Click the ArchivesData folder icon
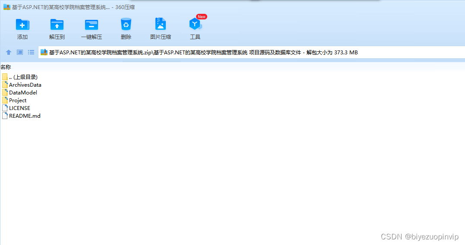465x245 pixels. pyautogui.click(x=5, y=85)
